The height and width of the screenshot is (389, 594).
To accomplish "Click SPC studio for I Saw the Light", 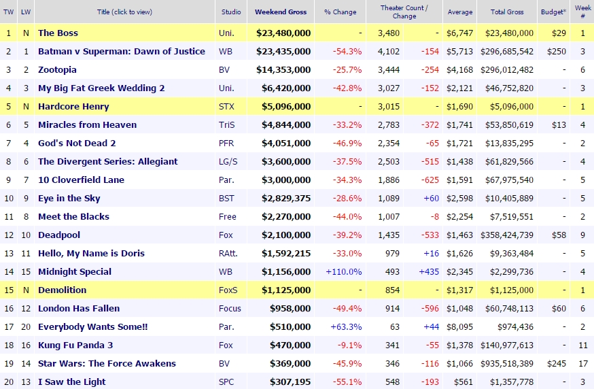I will click(226, 382).
